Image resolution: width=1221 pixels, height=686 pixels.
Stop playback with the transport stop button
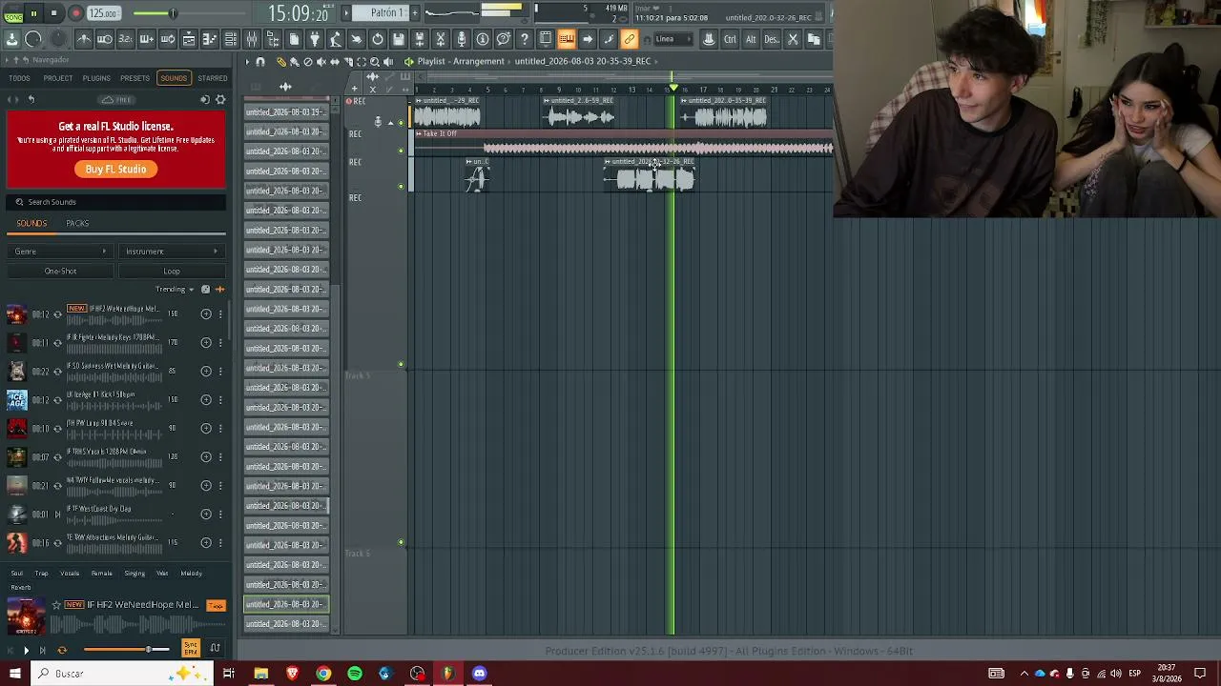54,13
